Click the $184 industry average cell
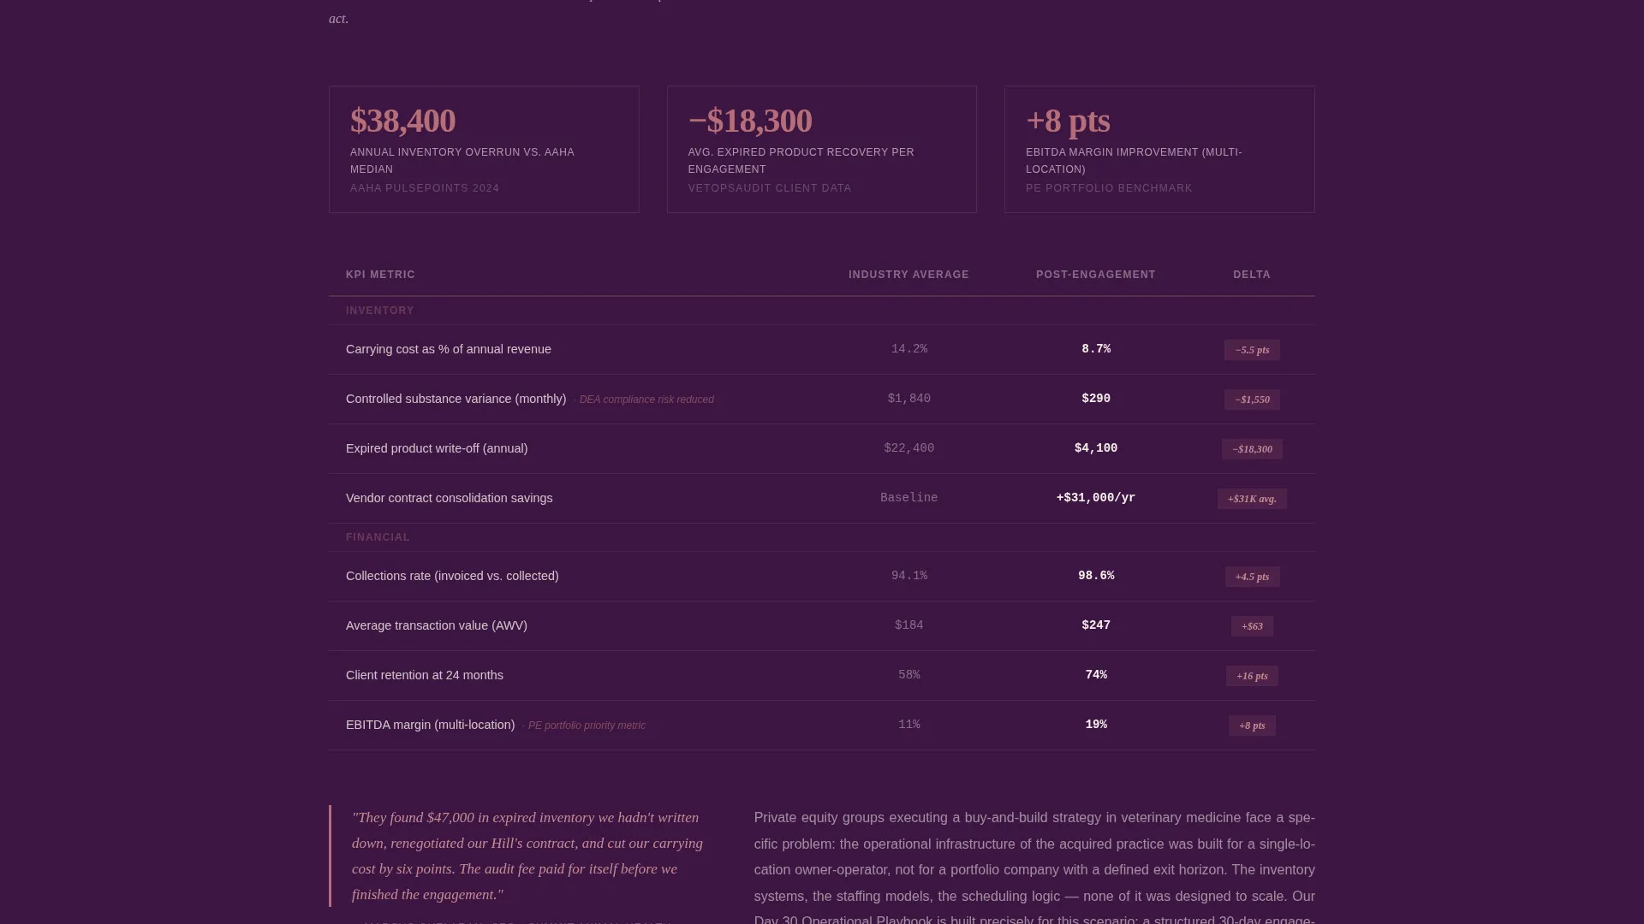This screenshot has height=924, width=1644. tap(909, 625)
